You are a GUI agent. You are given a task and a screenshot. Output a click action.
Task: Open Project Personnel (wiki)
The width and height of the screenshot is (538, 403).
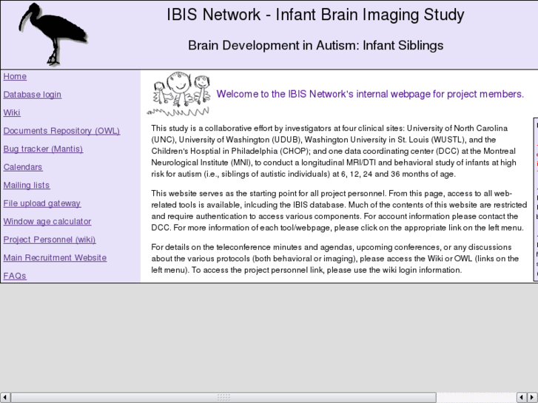(50, 240)
